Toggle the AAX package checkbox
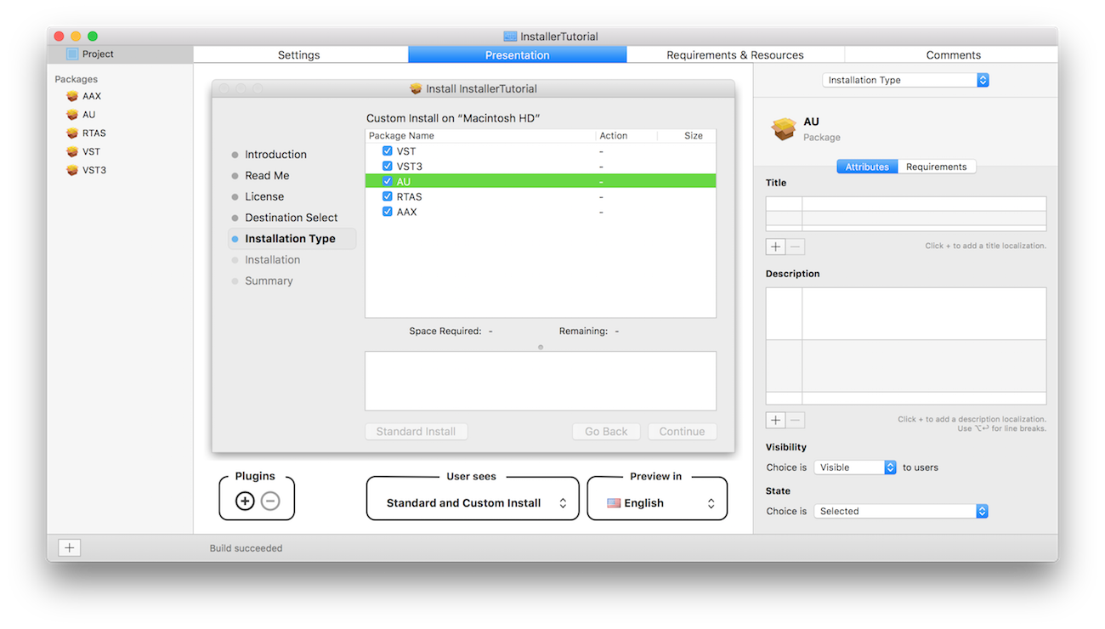The width and height of the screenshot is (1105, 629). point(388,212)
